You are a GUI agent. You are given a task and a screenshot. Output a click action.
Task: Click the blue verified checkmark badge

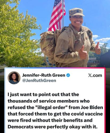tap(68, 75)
